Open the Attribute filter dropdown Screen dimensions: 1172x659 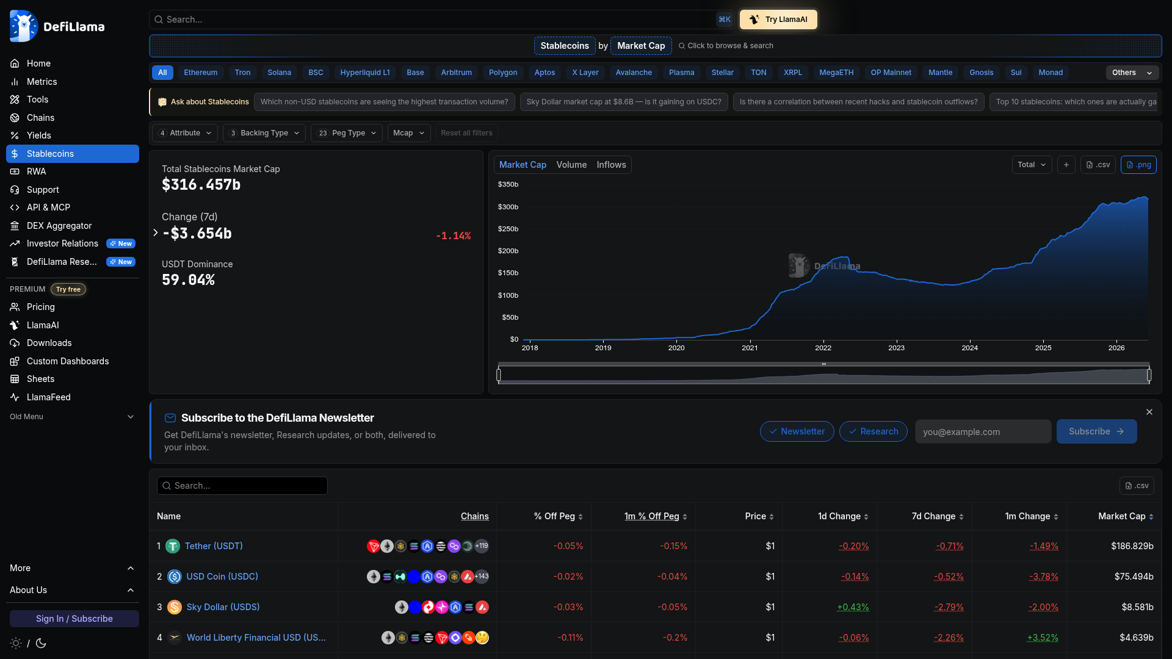184,133
